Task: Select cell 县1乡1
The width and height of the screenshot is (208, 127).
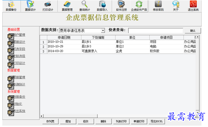Action: (x=98, y=42)
